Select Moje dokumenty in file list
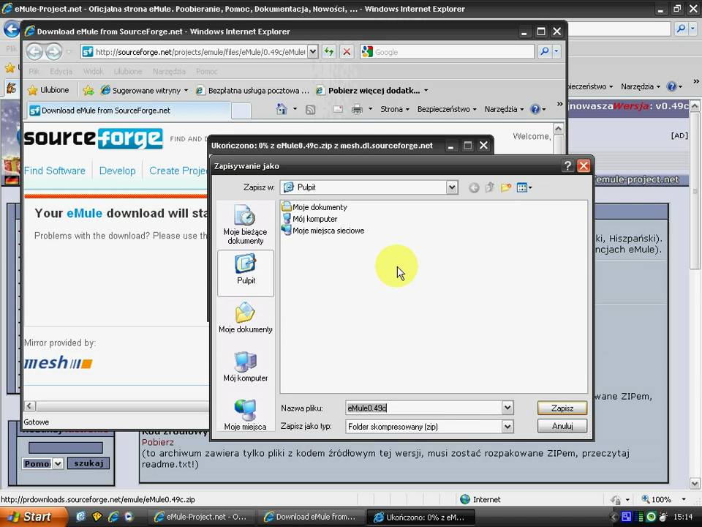The height and width of the screenshot is (527, 702). pyautogui.click(x=314, y=207)
